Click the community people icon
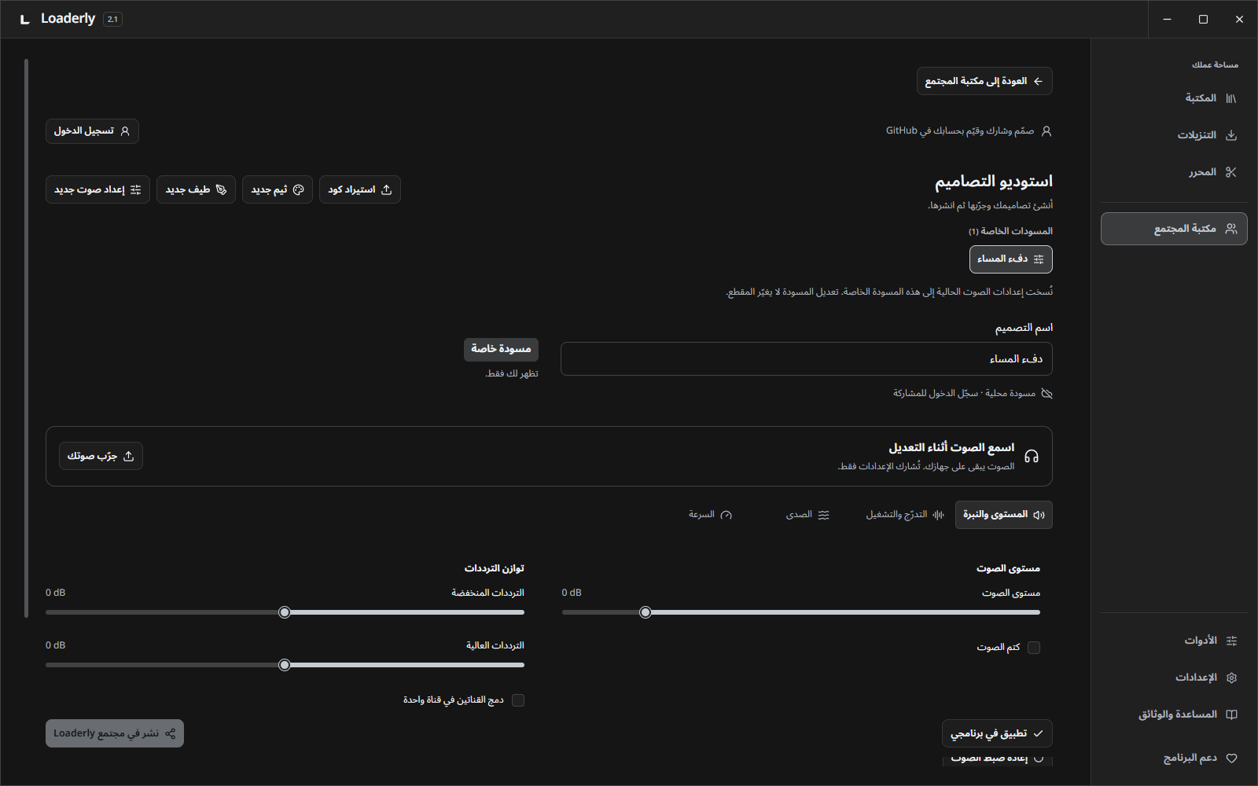 1231,229
